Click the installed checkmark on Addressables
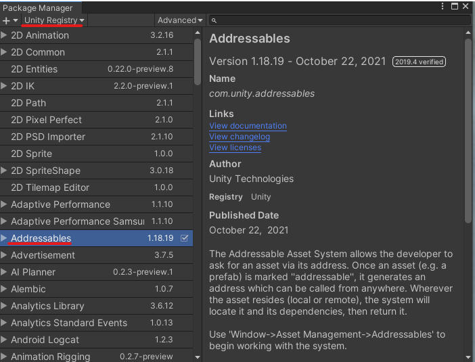This screenshot has width=475, height=362. [x=184, y=238]
